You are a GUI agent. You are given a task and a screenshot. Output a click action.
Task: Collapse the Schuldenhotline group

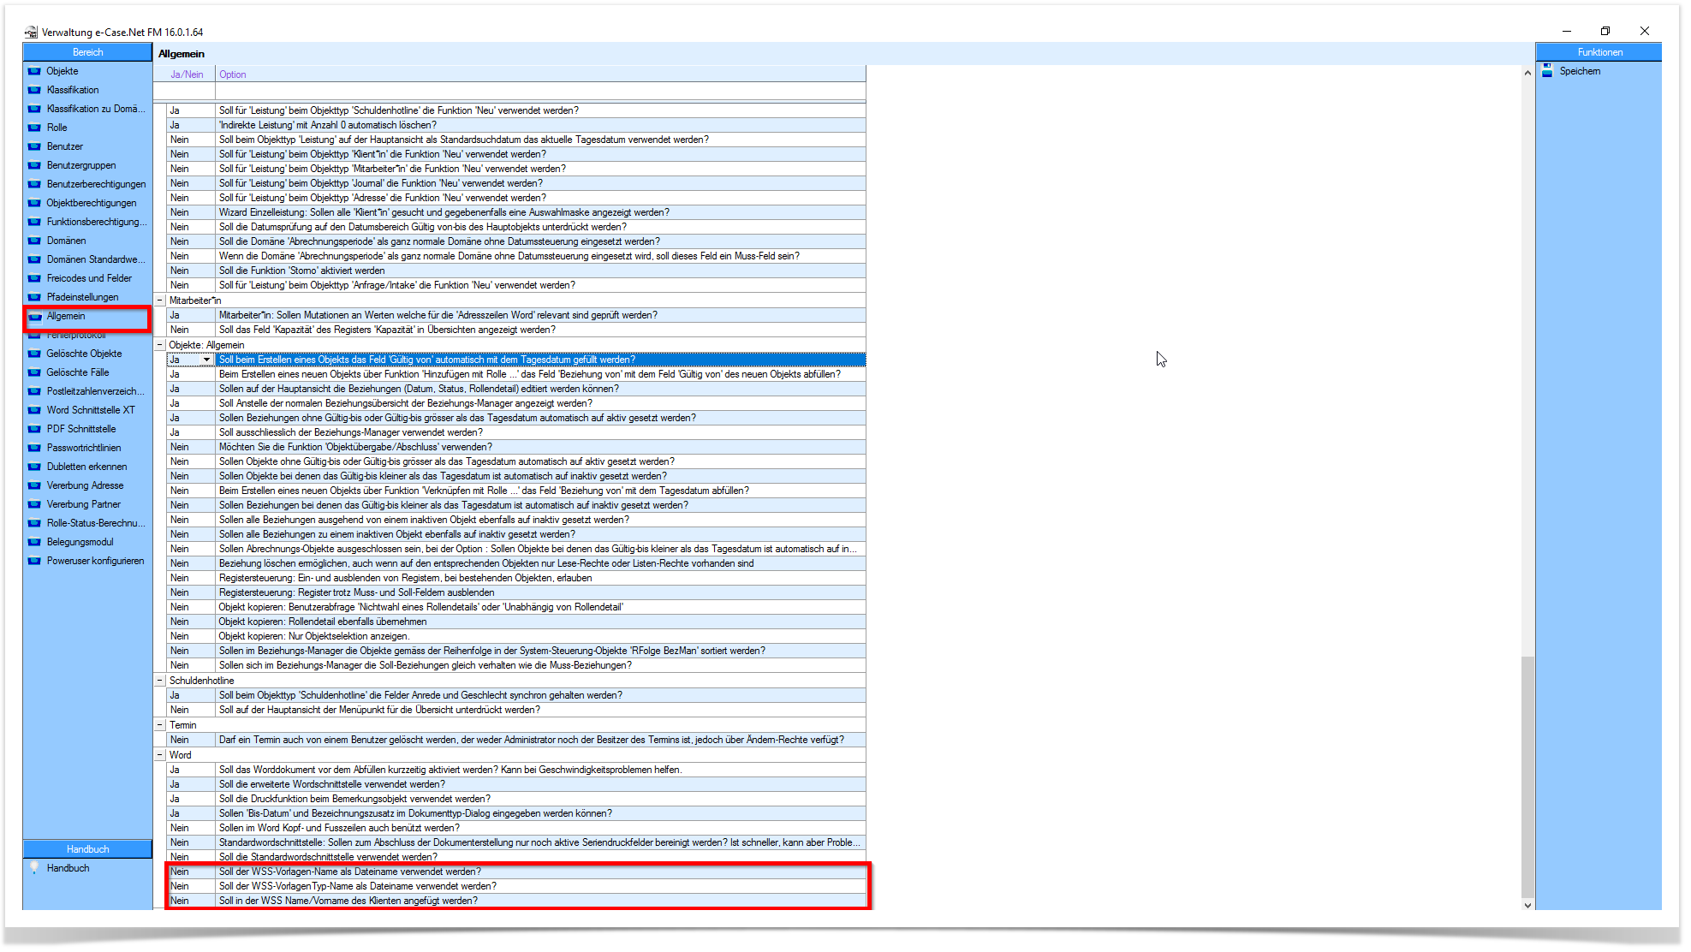(160, 681)
